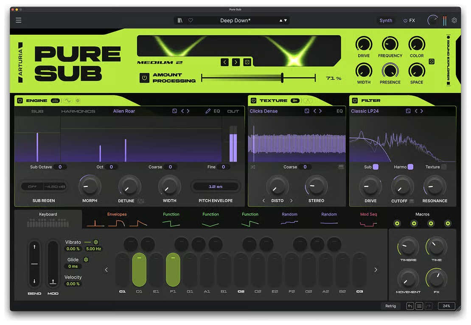Randomize the Medium 2 processing dice icon
Image resolution: width=471 pixels, height=325 pixels.
[x=247, y=62]
